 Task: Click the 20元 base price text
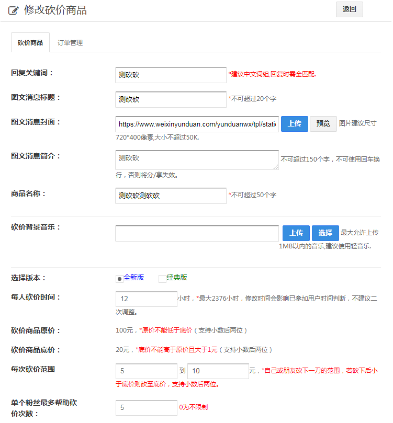point(122,350)
